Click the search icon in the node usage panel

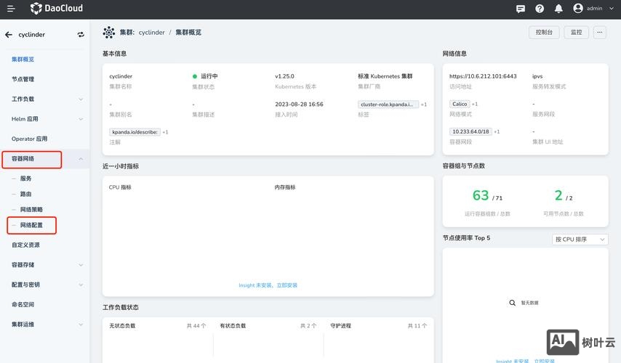pos(512,303)
